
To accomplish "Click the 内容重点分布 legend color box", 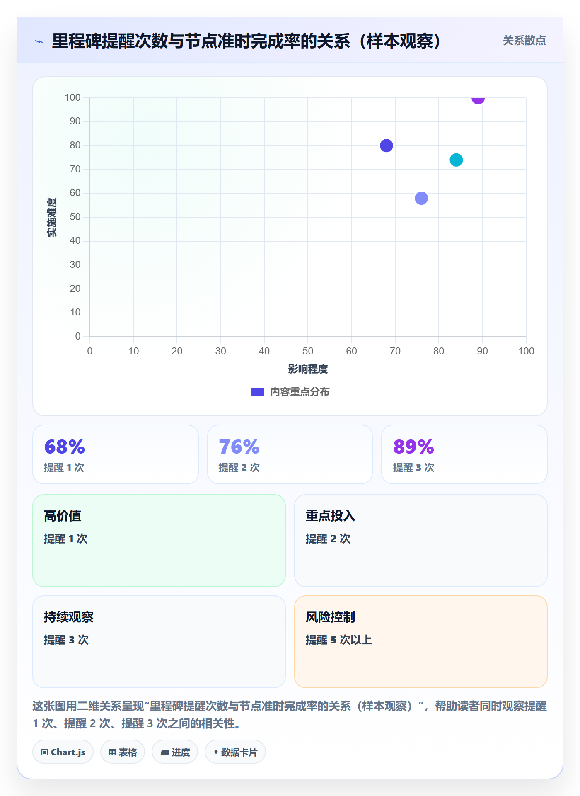I will [257, 392].
